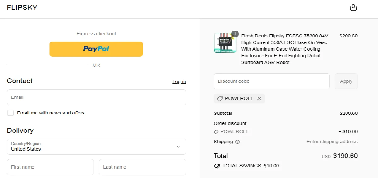This screenshot has height=178, width=378.
Task: Click the Flipsky FSESC product thumbnail
Action: [224, 43]
